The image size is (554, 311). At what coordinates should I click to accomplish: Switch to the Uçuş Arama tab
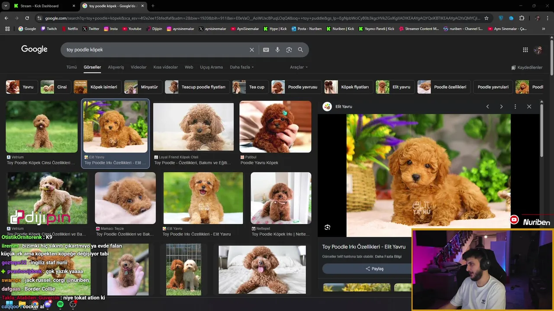click(211, 67)
